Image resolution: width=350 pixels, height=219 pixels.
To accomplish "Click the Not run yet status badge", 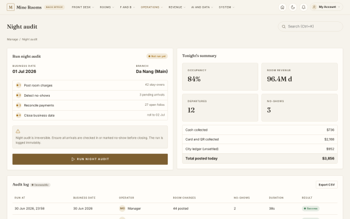I will [157, 57].
